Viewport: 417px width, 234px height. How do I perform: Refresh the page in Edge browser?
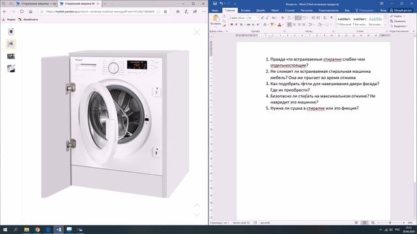(x=22, y=12)
